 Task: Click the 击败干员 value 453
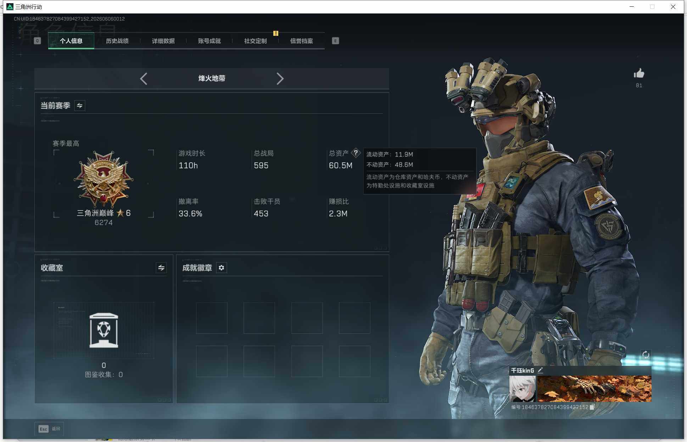click(261, 214)
